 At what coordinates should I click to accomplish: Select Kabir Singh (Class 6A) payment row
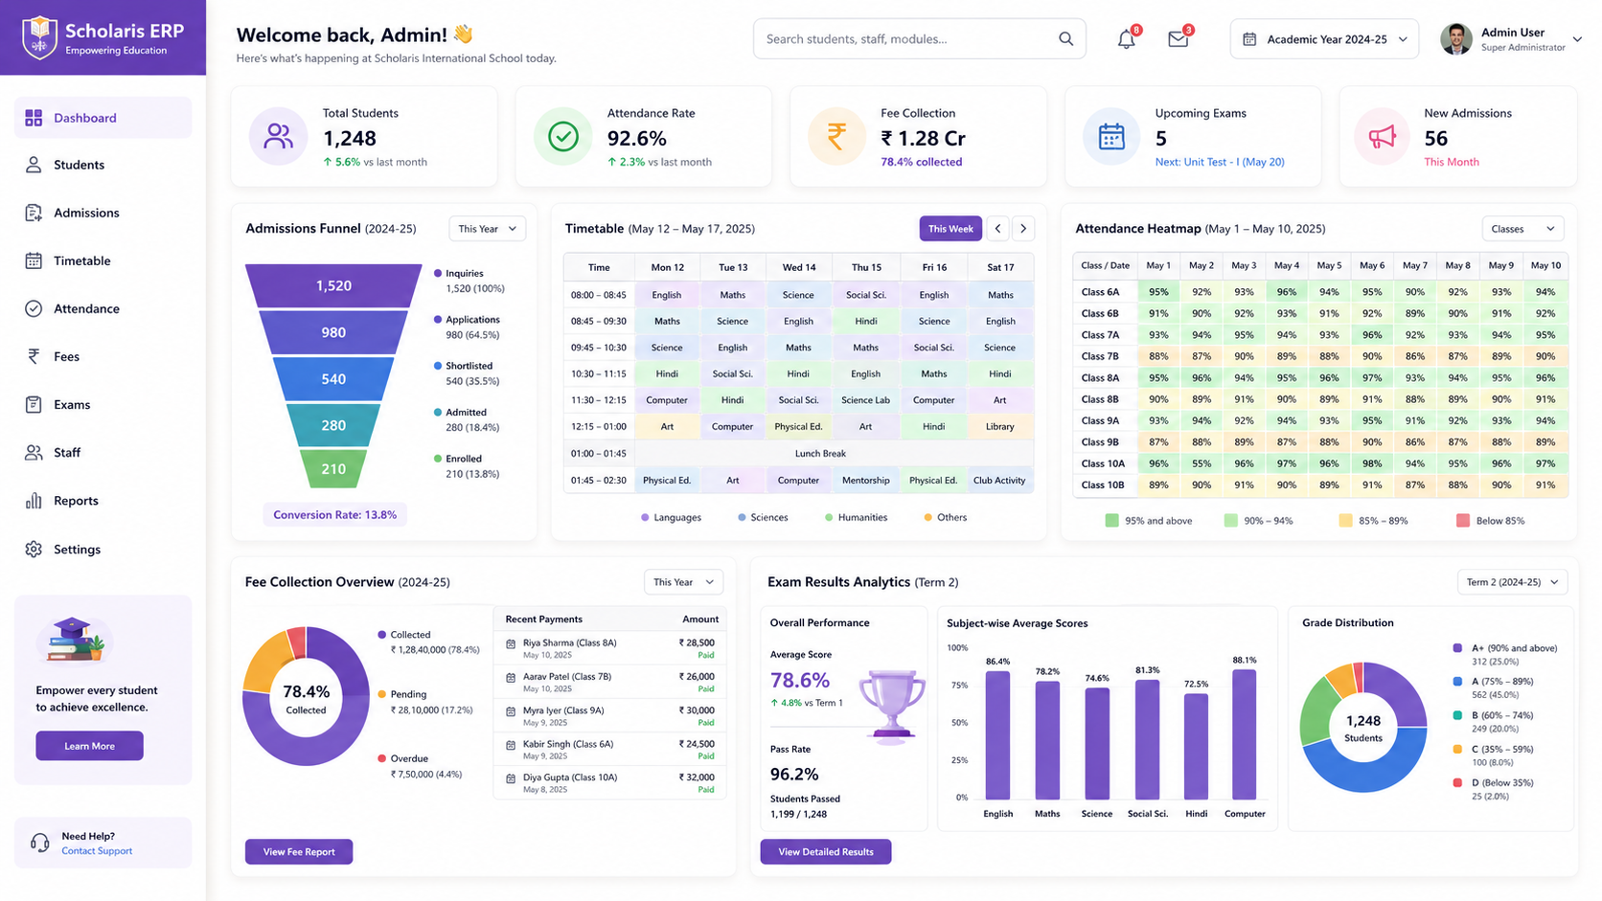pyautogui.click(x=610, y=749)
